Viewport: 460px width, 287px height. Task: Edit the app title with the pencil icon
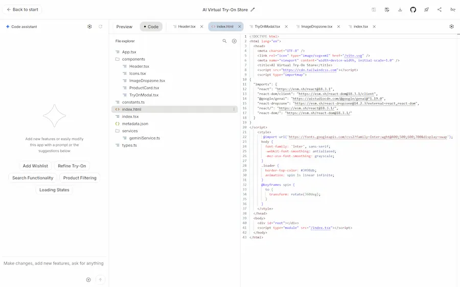click(252, 10)
